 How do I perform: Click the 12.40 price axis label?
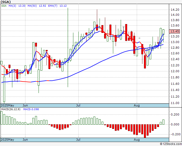click(175, 59)
